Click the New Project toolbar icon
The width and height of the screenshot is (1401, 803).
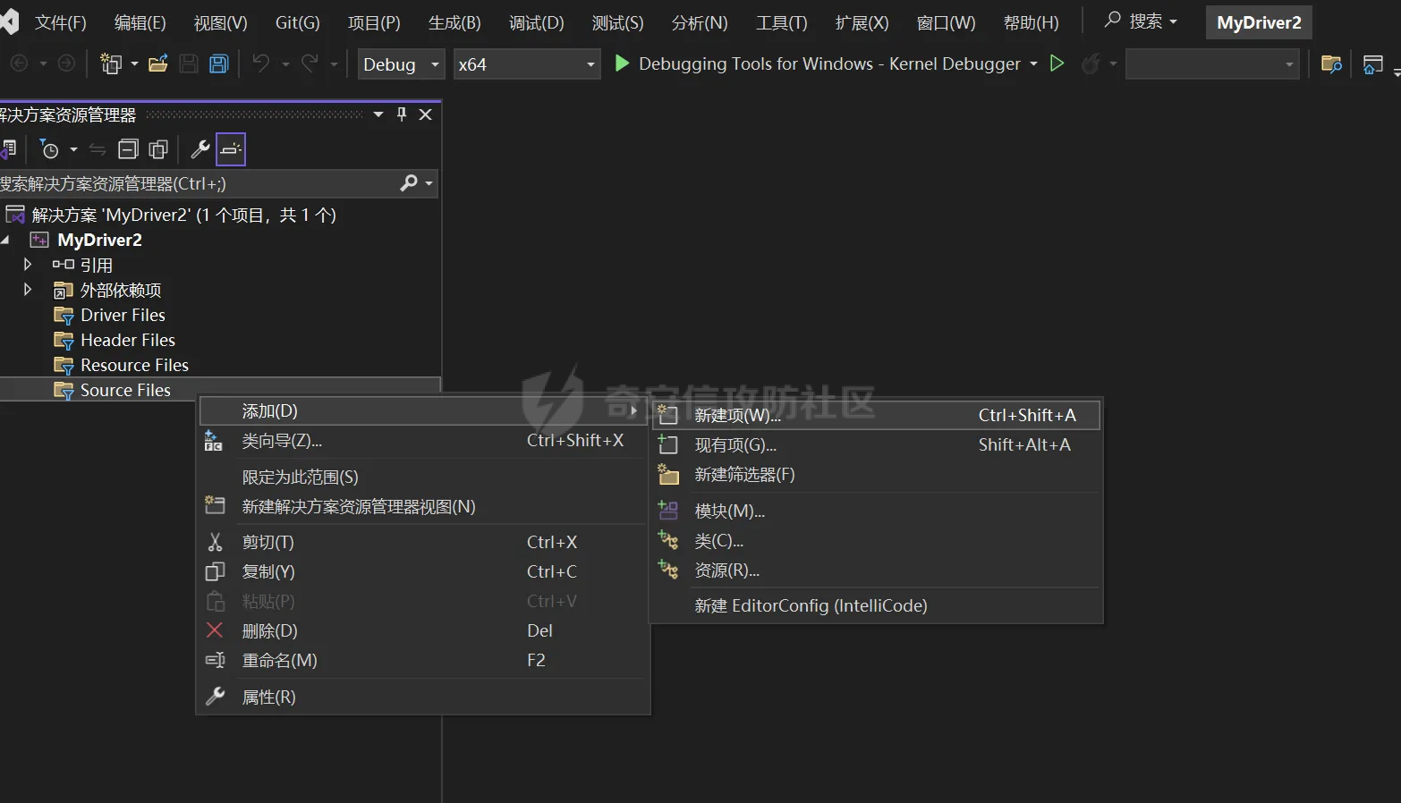(111, 63)
